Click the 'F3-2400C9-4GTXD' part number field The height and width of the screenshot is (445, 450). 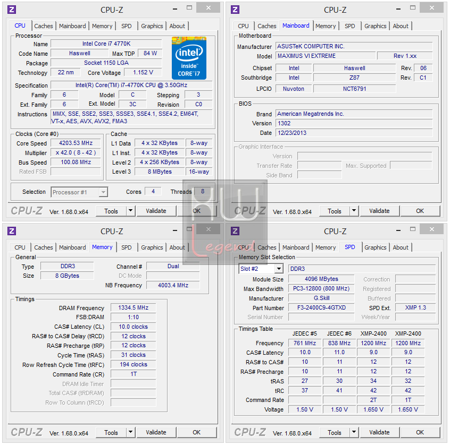(321, 308)
